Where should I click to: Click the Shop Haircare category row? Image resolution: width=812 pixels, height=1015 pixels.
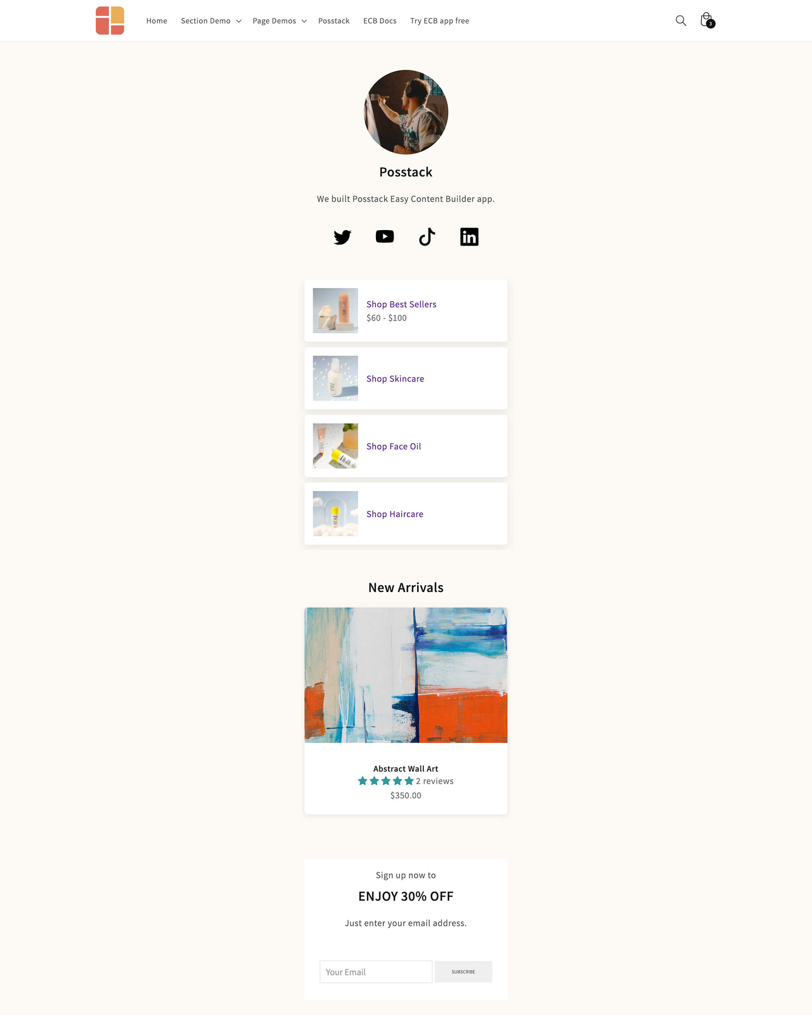[x=405, y=513]
